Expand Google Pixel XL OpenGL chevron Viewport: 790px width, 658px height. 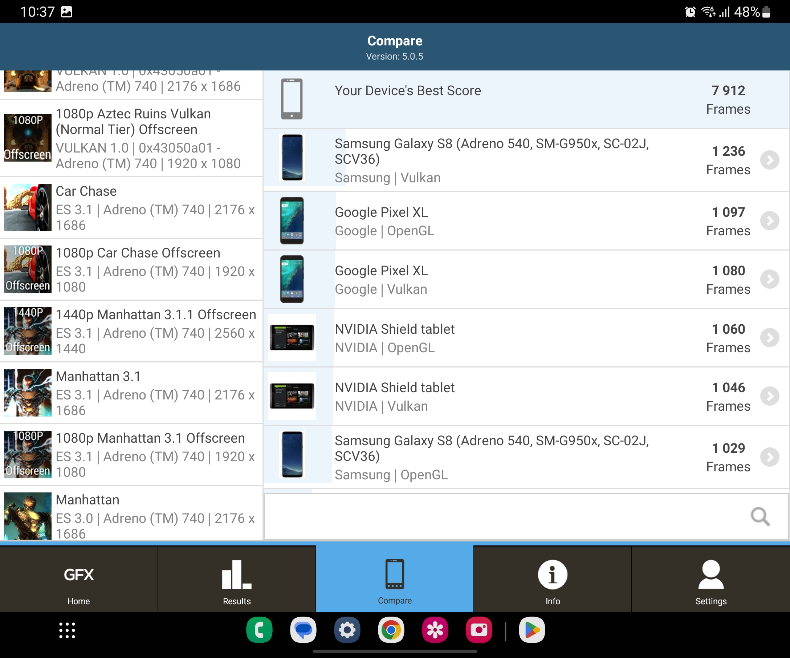769,221
